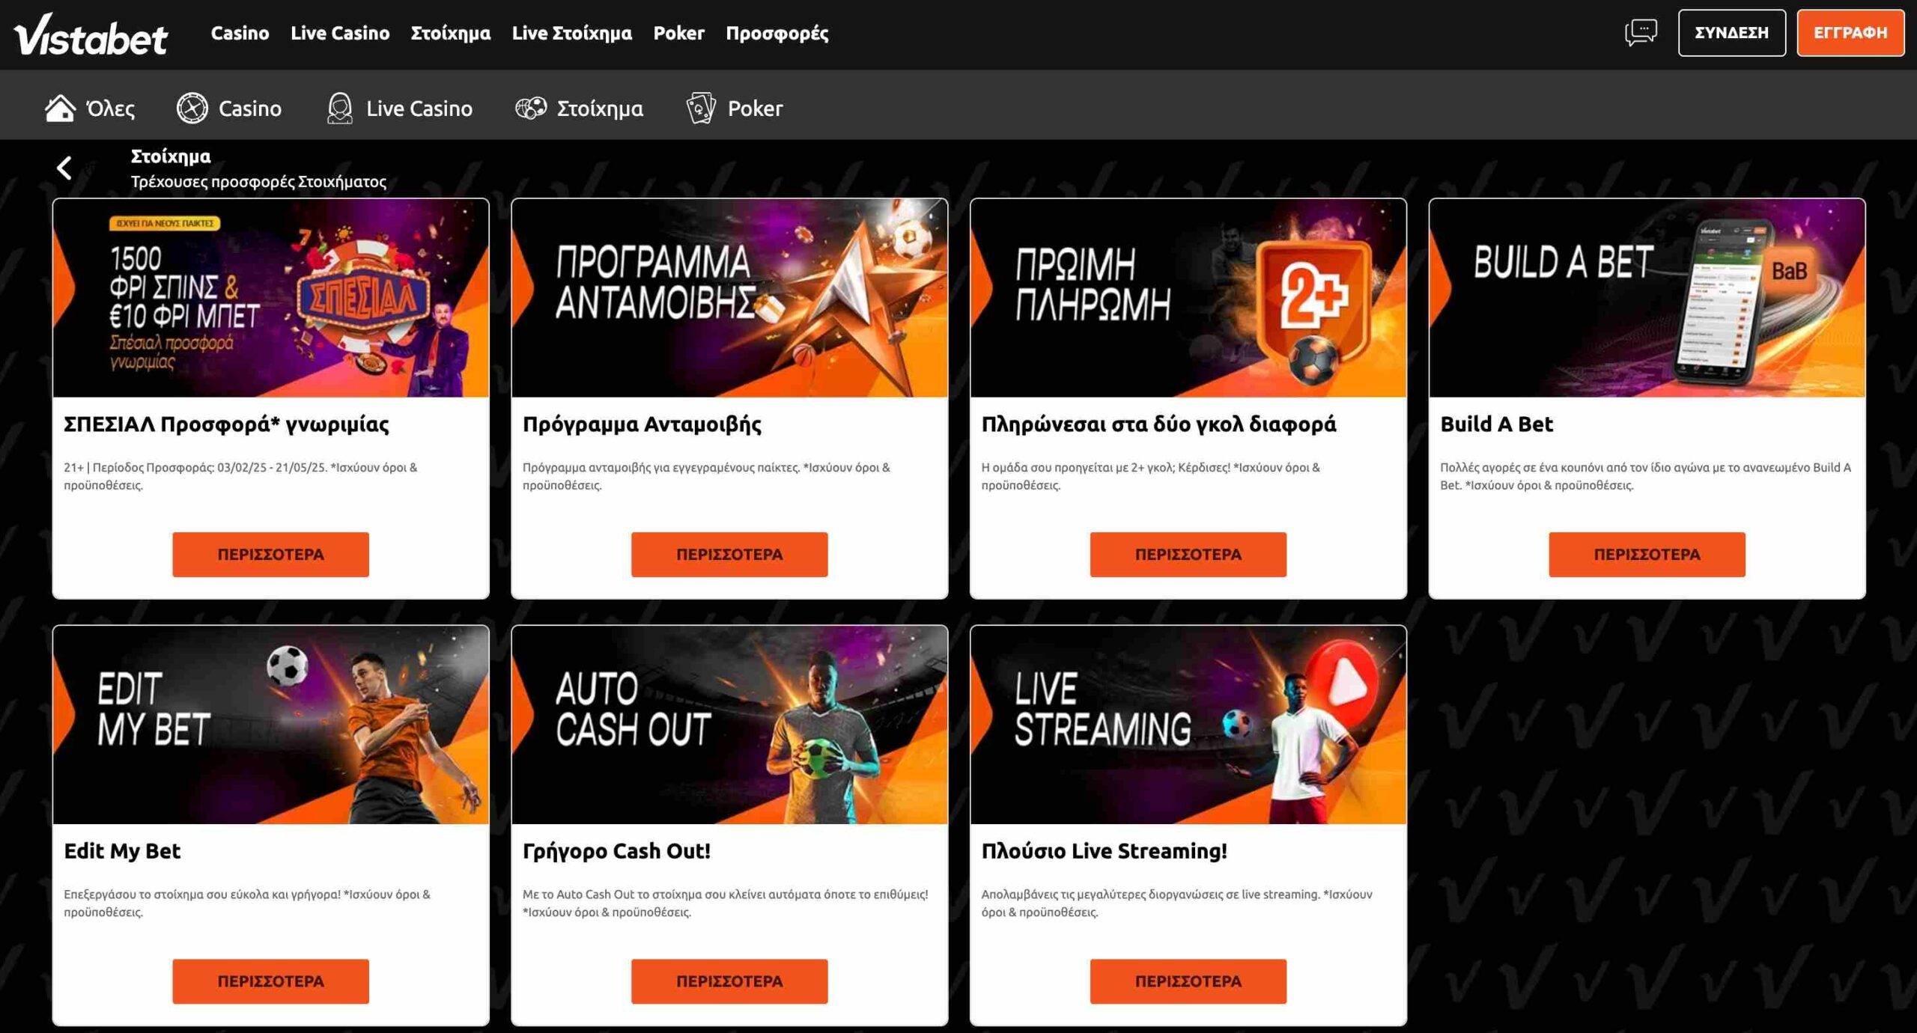Click the Build A Bet card title

click(1496, 424)
